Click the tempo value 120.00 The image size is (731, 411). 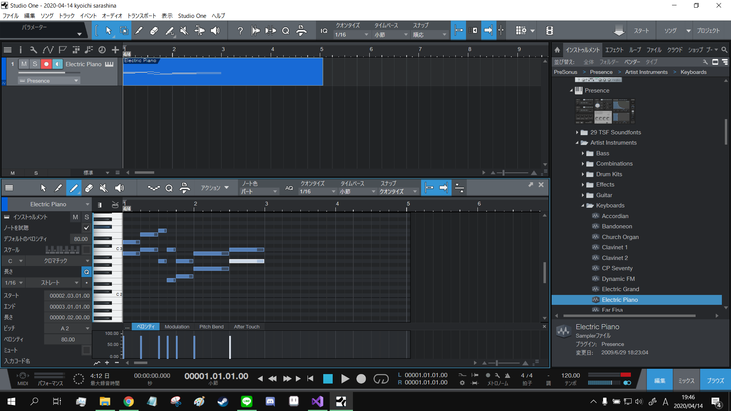570,376
